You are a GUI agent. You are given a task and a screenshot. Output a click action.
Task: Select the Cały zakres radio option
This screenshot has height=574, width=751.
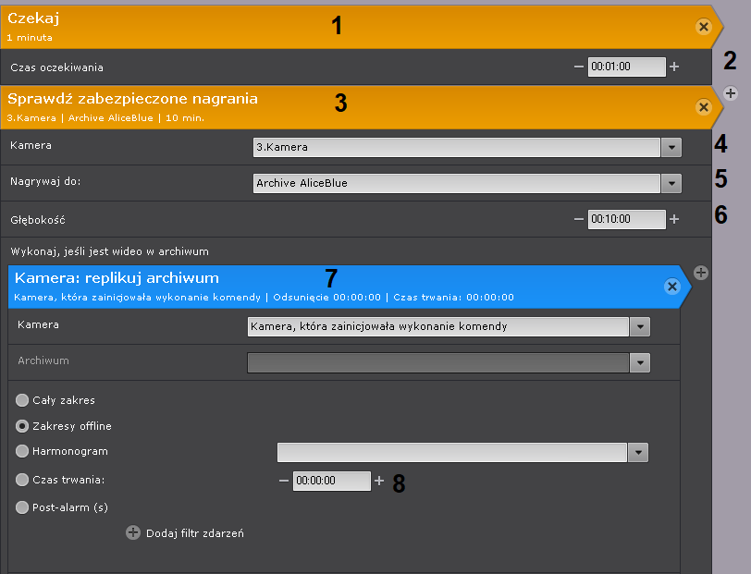point(23,400)
